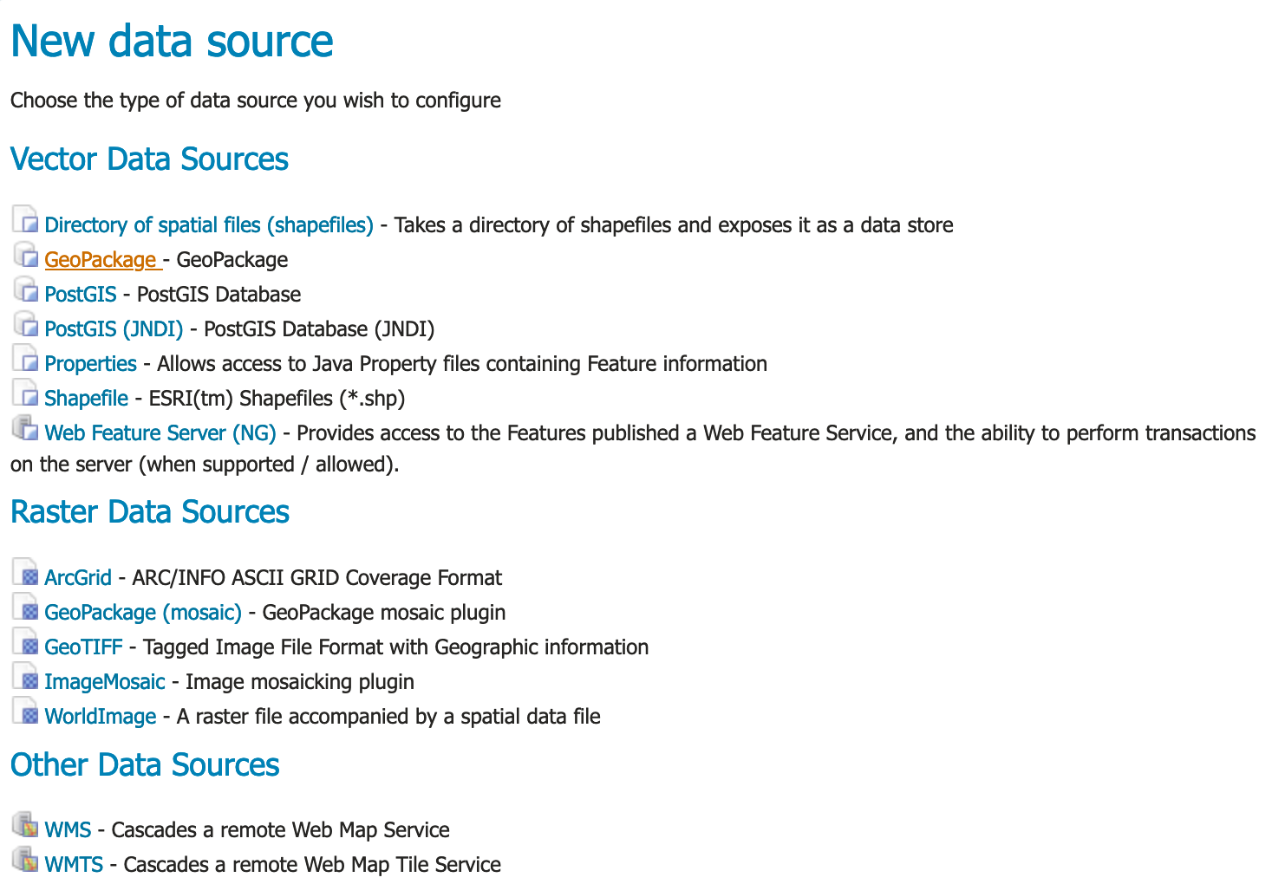Image resolution: width=1285 pixels, height=884 pixels.
Task: Choose the PostGIS database link
Action: 81,295
